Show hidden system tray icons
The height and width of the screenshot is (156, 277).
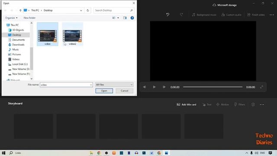pos(247,153)
